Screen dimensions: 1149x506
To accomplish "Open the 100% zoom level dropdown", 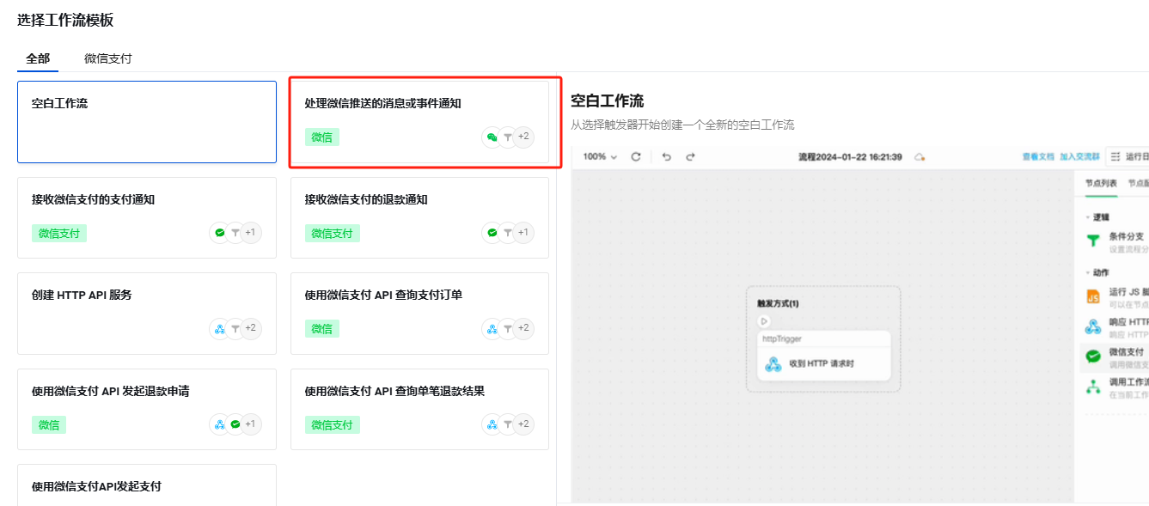I will [601, 155].
